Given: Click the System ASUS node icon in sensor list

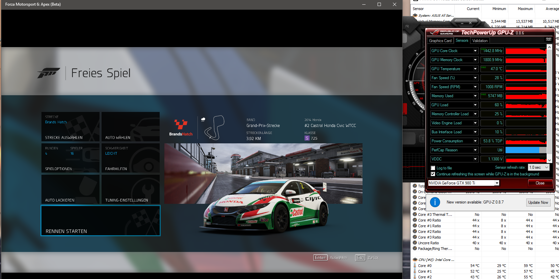Looking at the screenshot, I should pos(415,15).
